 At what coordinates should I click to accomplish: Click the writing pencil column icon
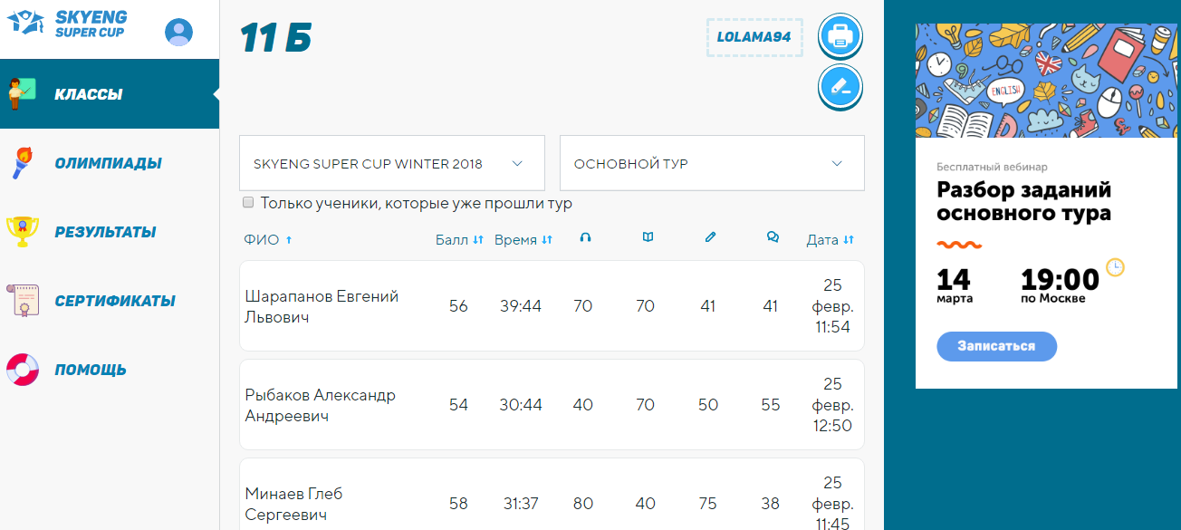pyautogui.click(x=710, y=238)
